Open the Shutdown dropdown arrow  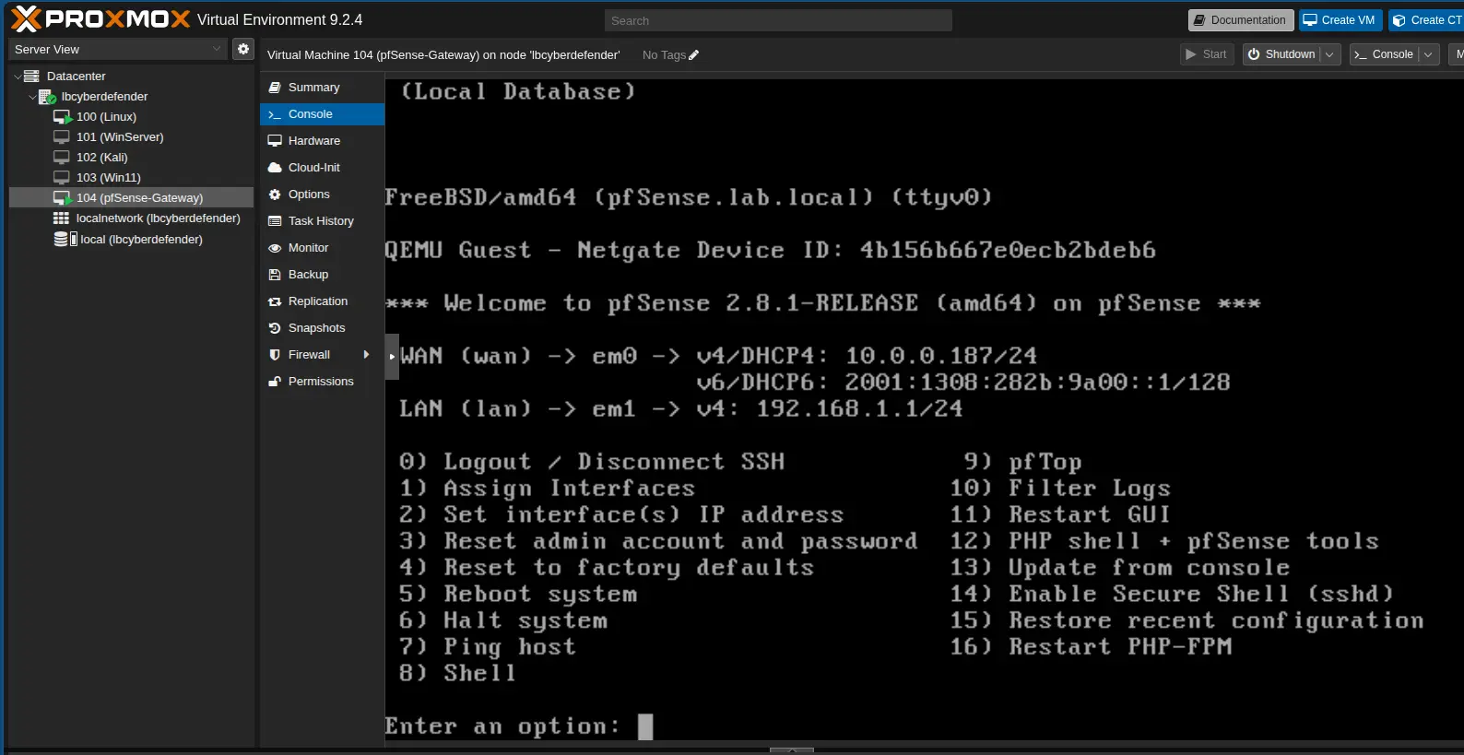[x=1329, y=54]
